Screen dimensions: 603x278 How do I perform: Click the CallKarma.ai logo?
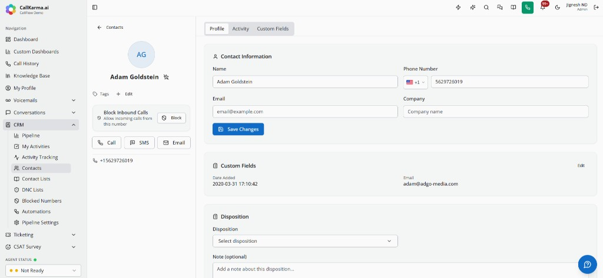(11, 9)
